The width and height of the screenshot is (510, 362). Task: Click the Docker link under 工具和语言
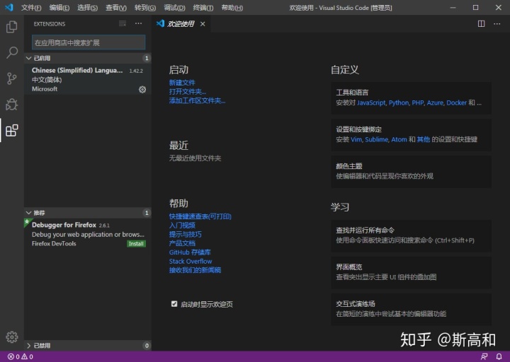pos(456,103)
